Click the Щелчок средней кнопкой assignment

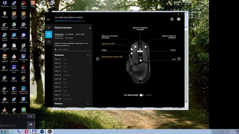point(140,29)
